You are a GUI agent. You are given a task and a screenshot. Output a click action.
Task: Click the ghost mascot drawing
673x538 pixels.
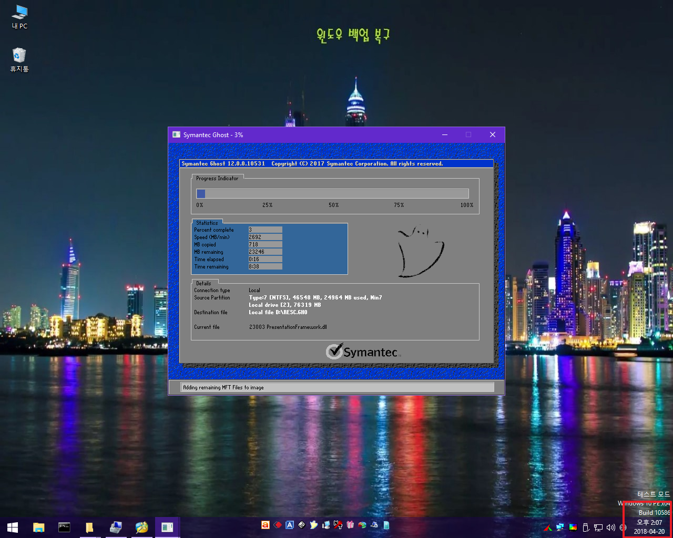(421, 252)
